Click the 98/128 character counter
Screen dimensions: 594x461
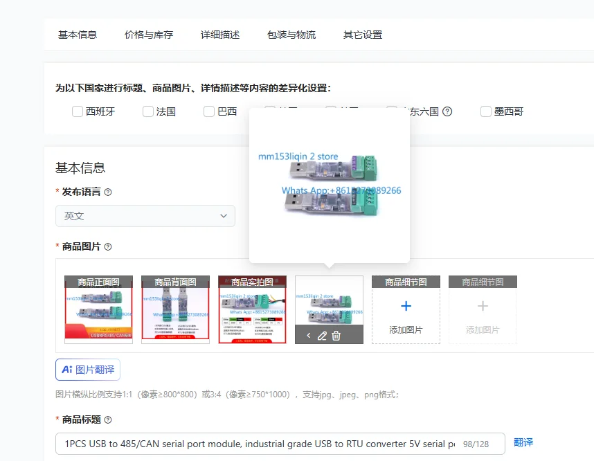point(476,444)
